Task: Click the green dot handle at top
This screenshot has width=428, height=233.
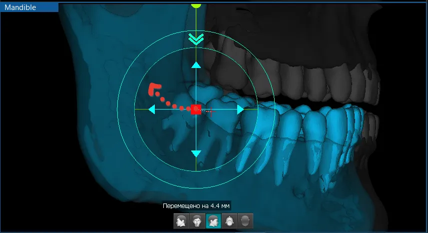Action: click(x=196, y=4)
